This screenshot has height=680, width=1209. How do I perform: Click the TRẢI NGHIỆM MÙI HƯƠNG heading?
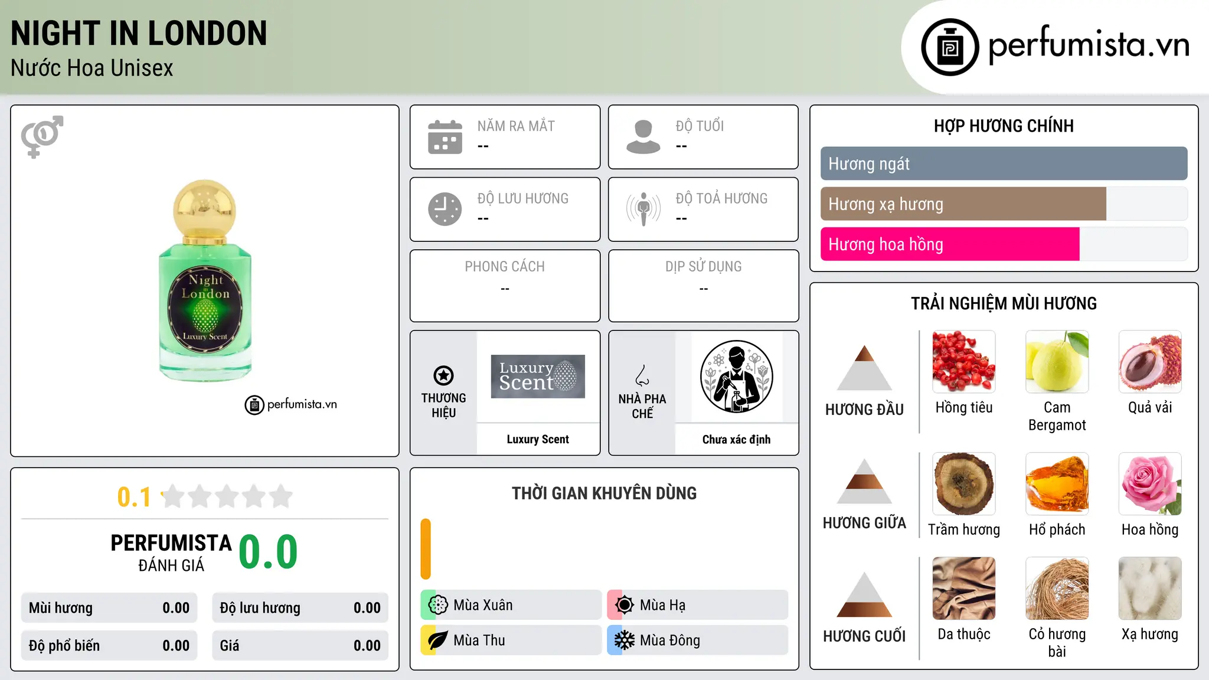pos(1004,303)
